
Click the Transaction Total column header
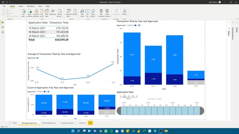pos(59,22)
